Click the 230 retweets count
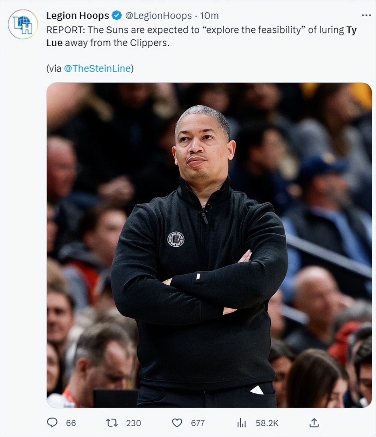376x437 pixels. 133,423
